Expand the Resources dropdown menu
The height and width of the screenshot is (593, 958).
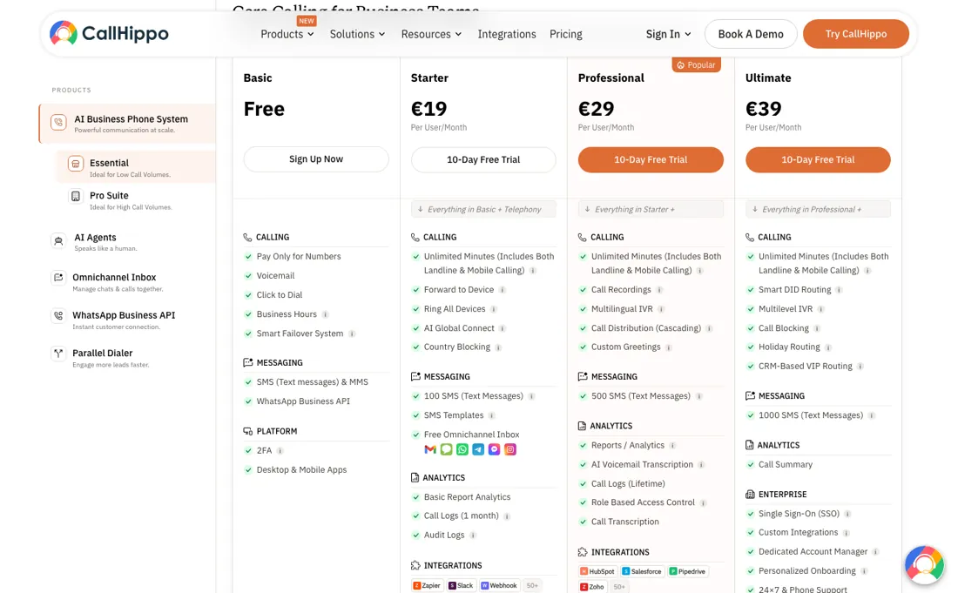click(431, 34)
